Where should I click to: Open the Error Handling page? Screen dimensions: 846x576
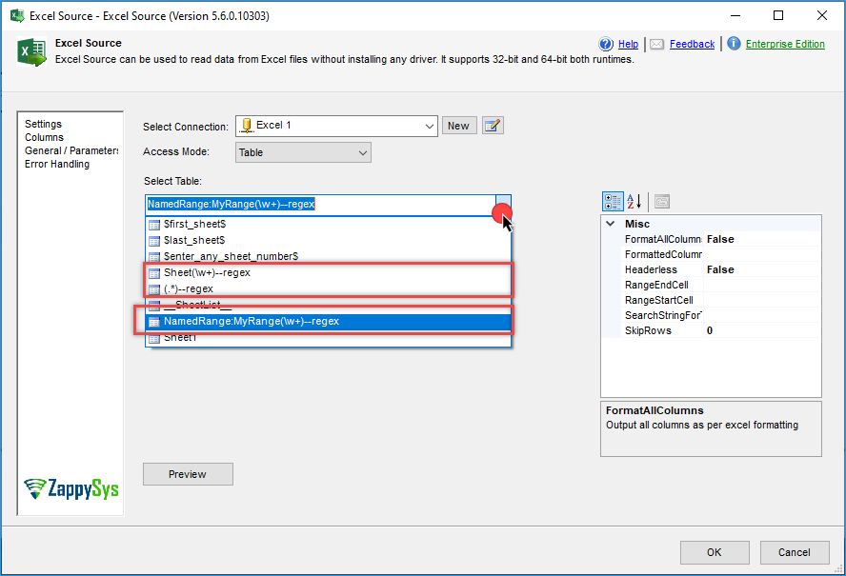[57, 164]
